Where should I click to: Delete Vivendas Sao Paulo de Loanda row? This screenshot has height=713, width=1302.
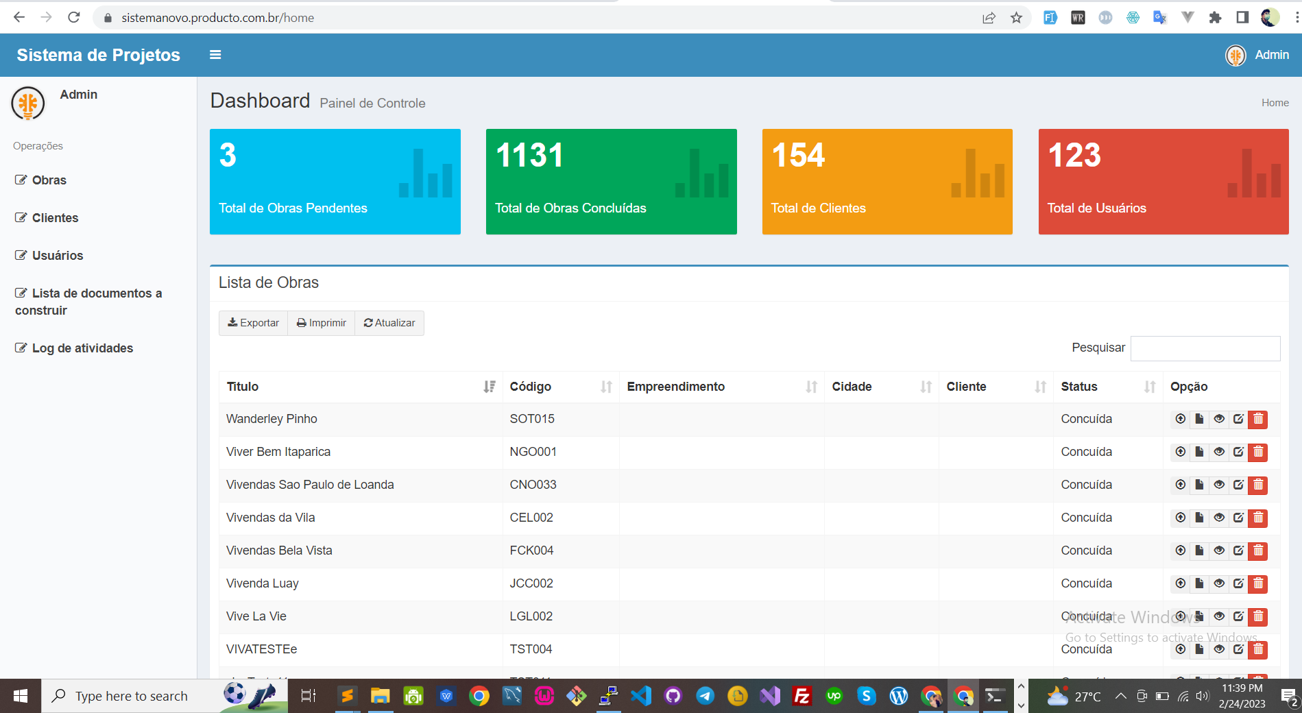coord(1258,485)
